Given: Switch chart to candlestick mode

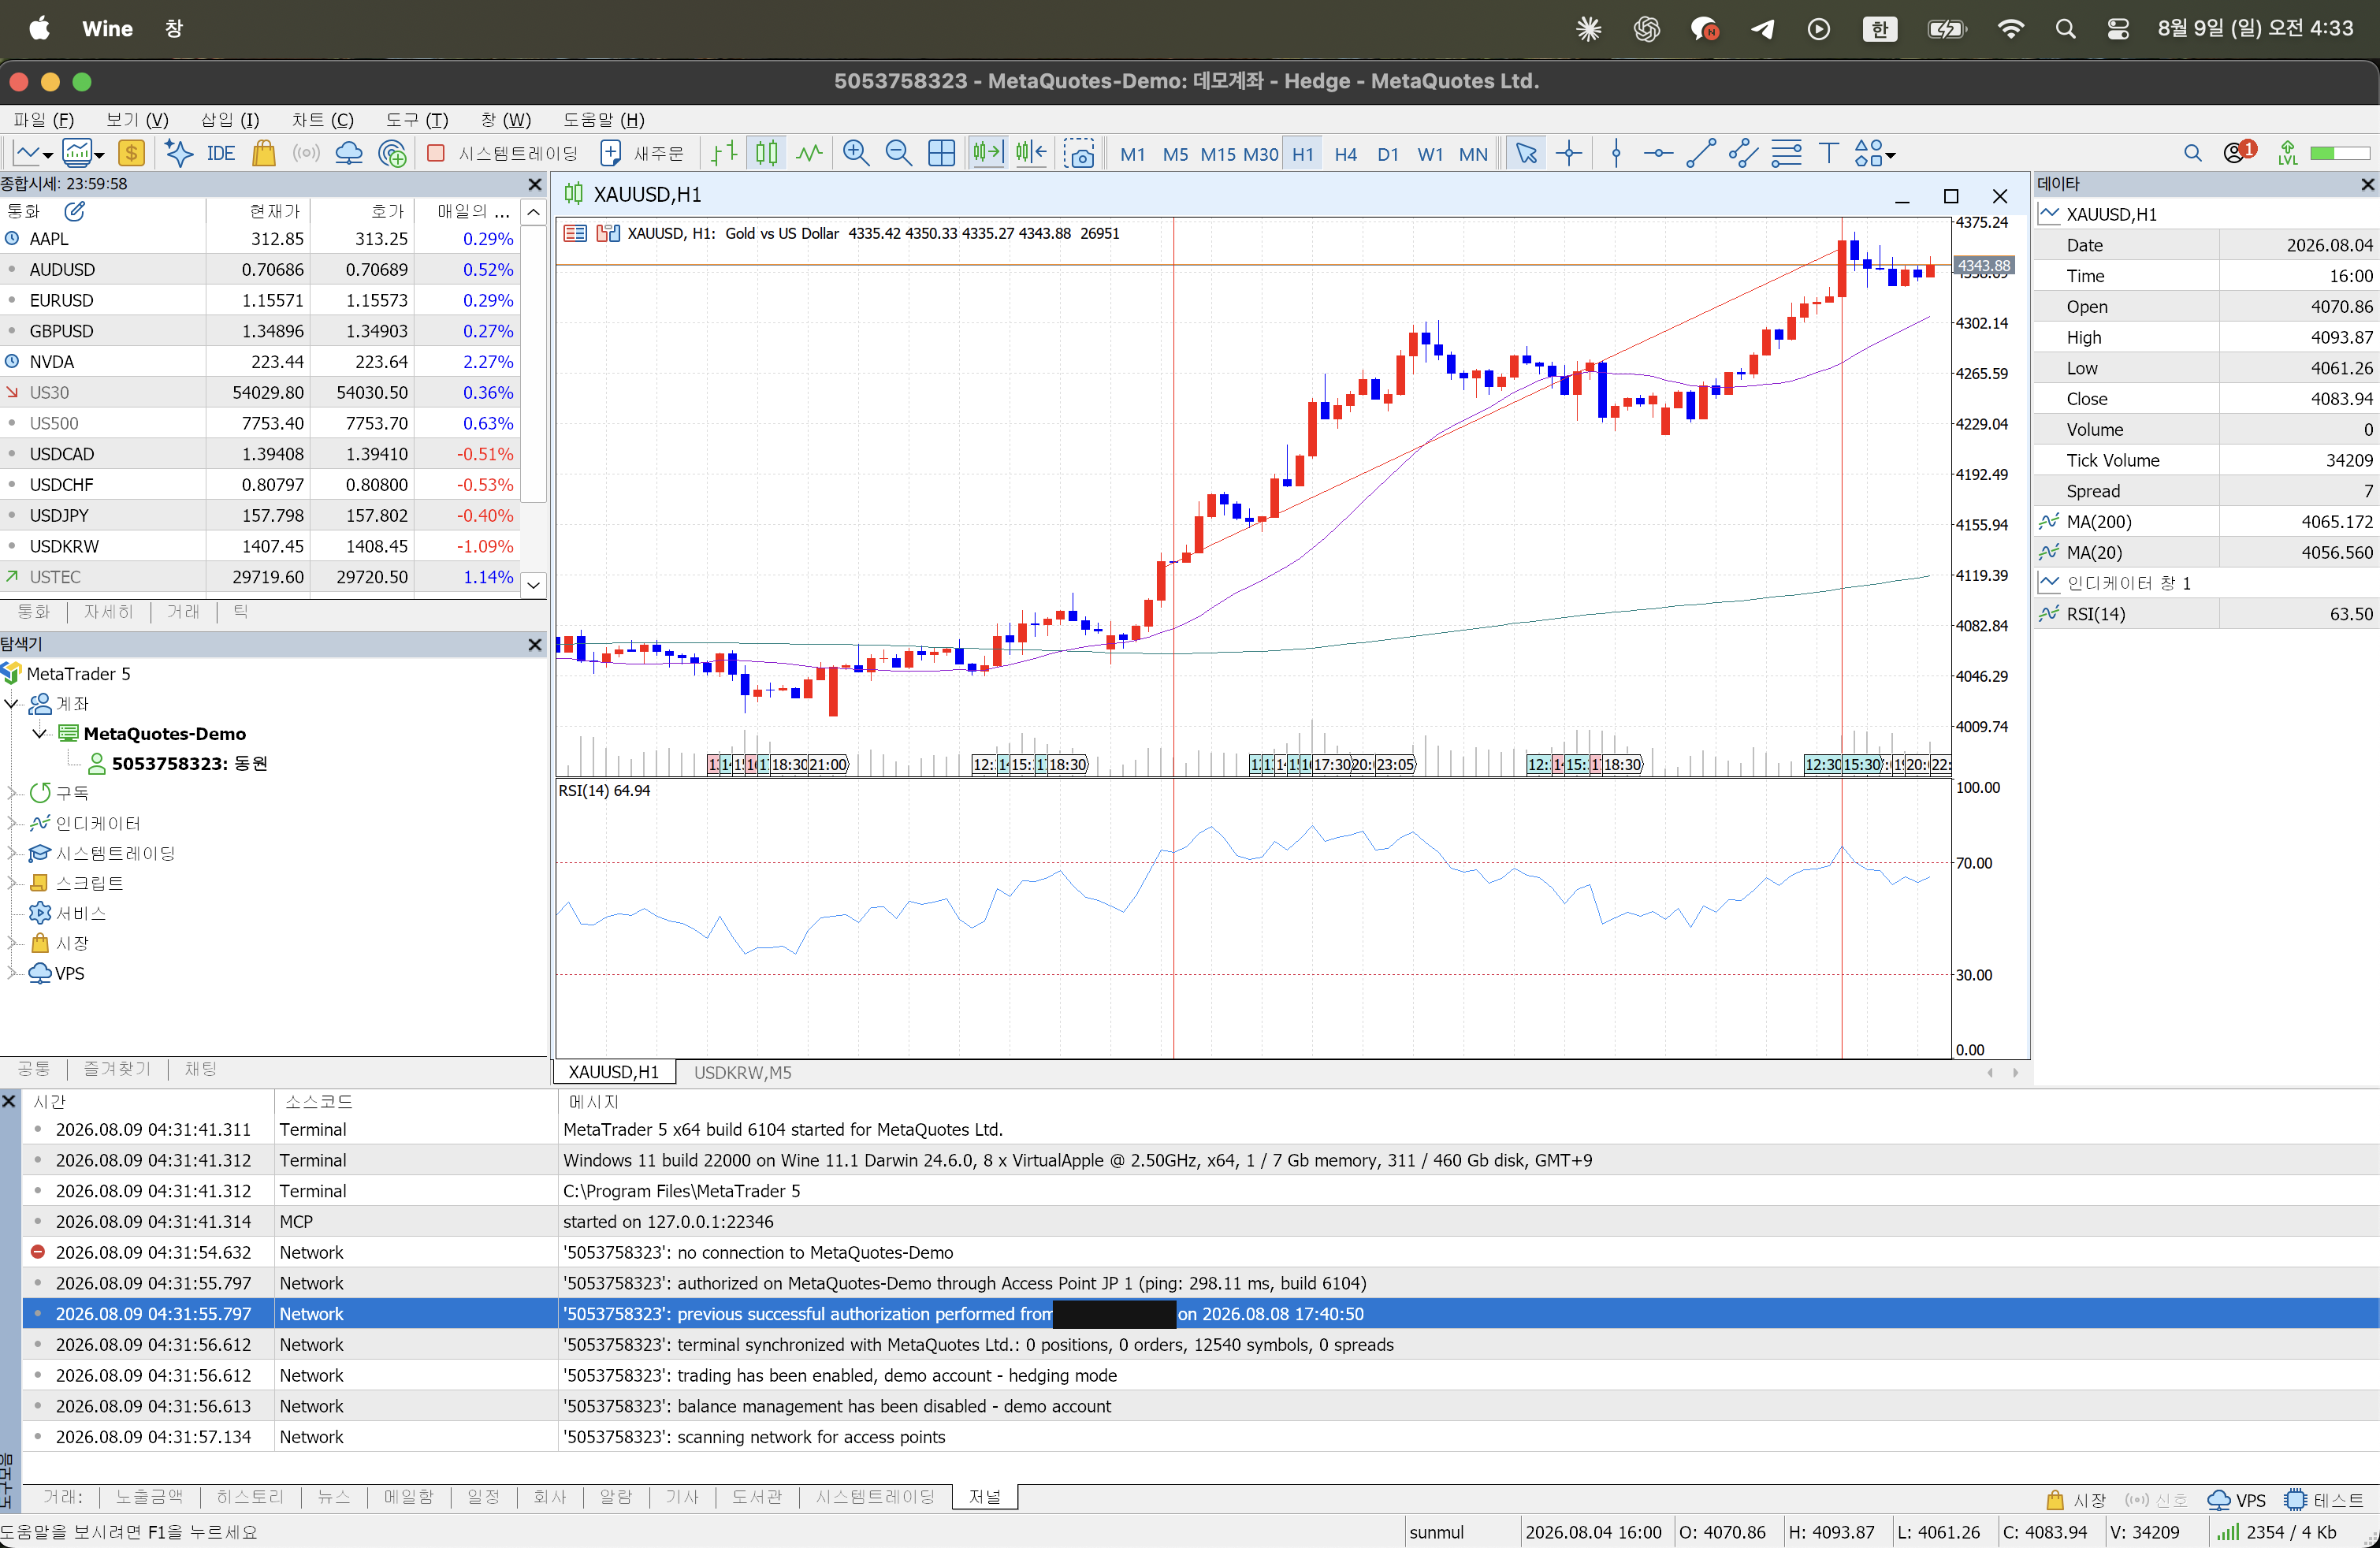Looking at the screenshot, I should pos(766,153).
